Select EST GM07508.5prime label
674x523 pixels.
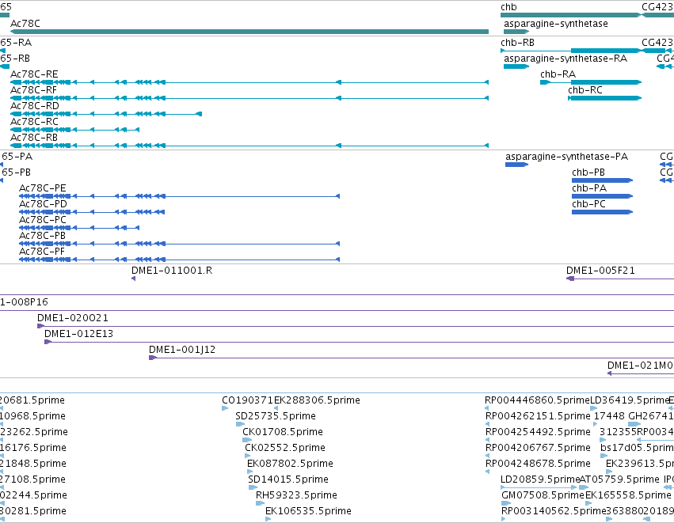543,495
